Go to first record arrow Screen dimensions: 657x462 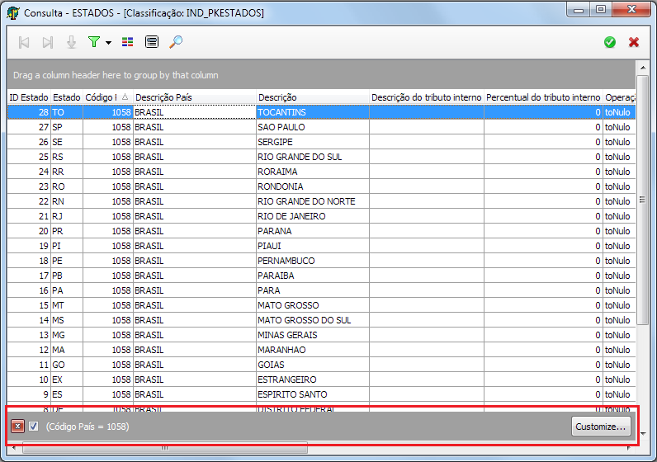[x=24, y=42]
